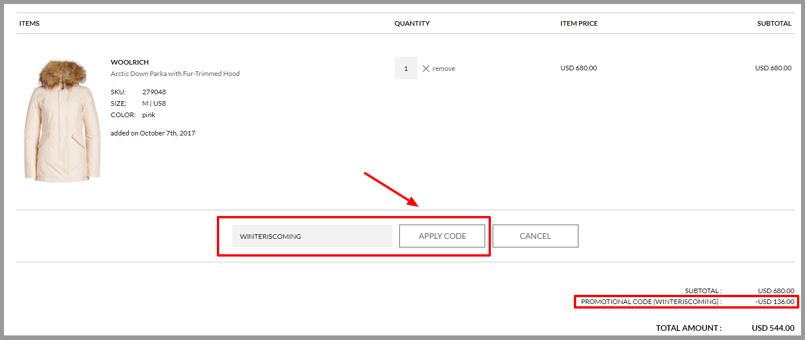The width and height of the screenshot is (805, 340).
Task: Click the summary subtotal value USD 680.00
Action: coord(776,291)
